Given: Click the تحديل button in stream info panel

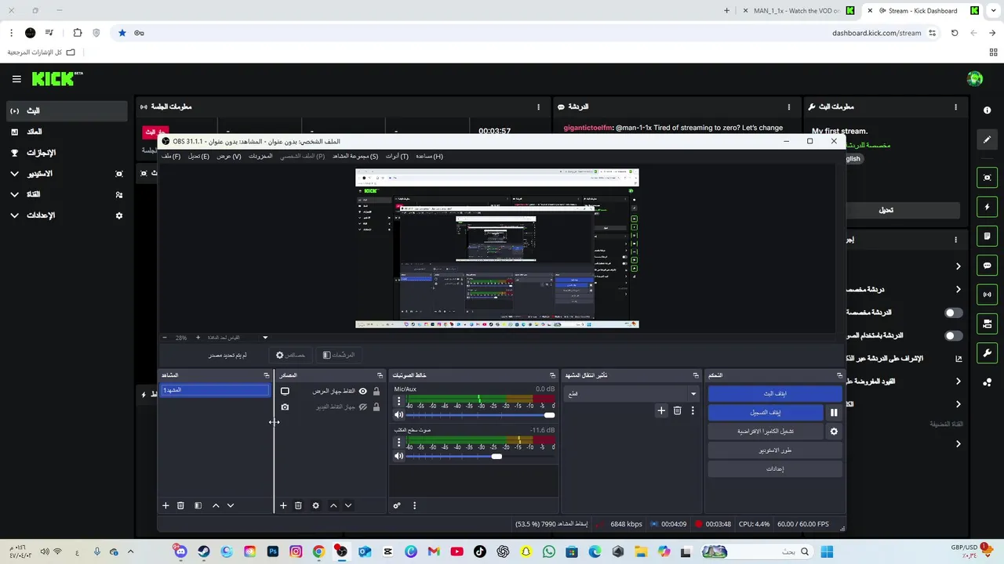Looking at the screenshot, I should (x=886, y=210).
